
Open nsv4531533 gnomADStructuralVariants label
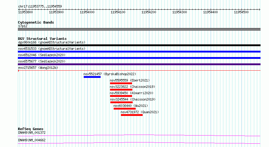pos(52,49)
